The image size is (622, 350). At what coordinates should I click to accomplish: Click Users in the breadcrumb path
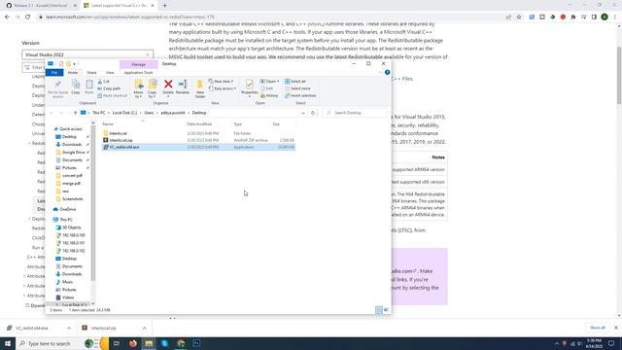[x=149, y=113]
